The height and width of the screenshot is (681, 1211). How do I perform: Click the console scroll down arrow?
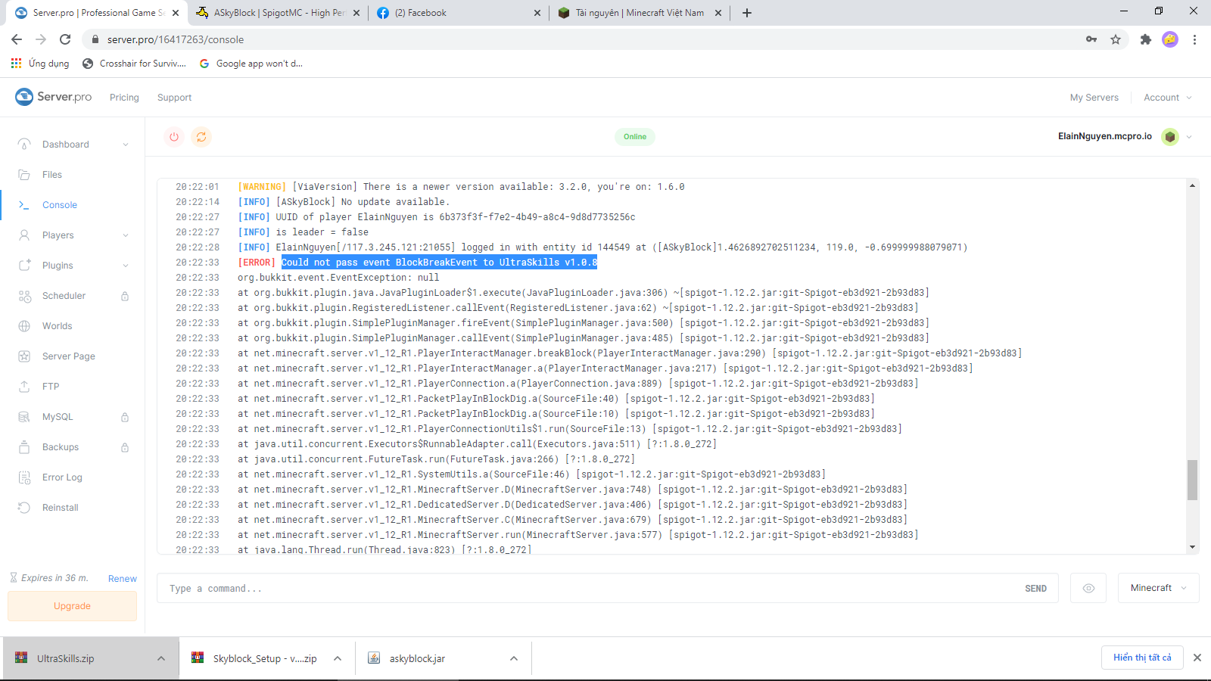coord(1193,547)
